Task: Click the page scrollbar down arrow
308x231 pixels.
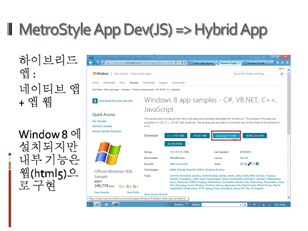Action: click(288, 197)
